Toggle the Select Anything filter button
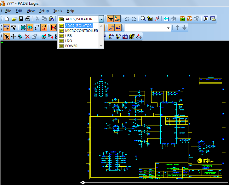 7,28
